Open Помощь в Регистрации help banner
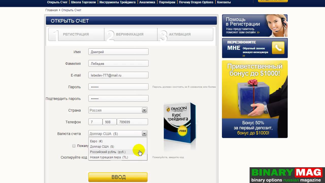This screenshot has height=183, width=325. (x=255, y=25)
